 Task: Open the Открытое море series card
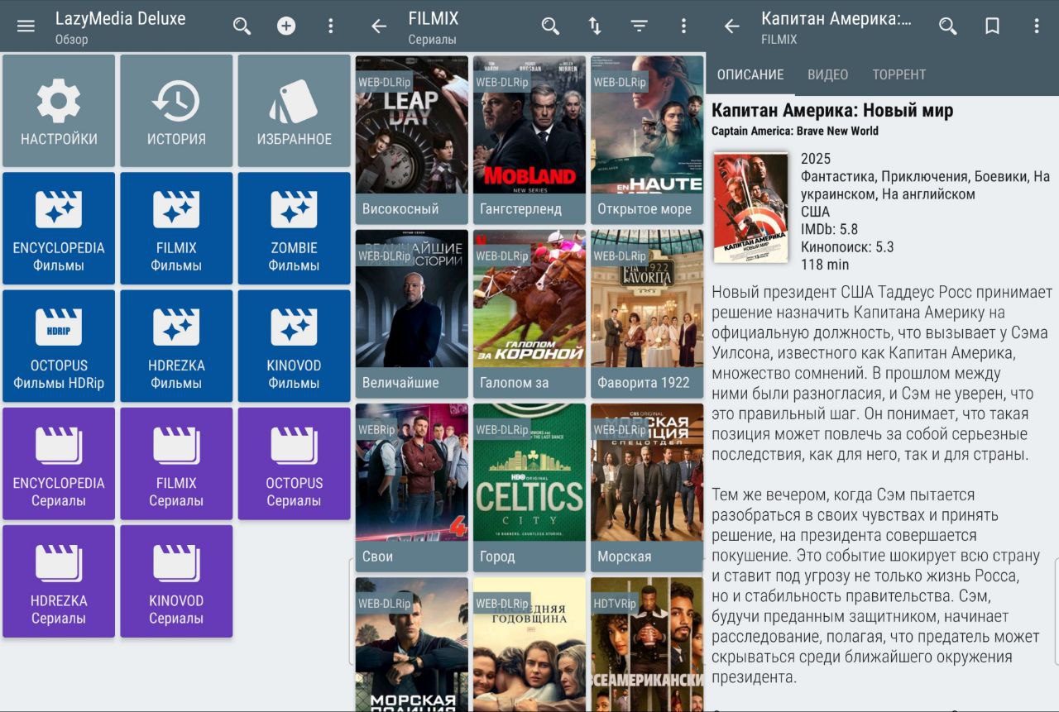[647, 140]
